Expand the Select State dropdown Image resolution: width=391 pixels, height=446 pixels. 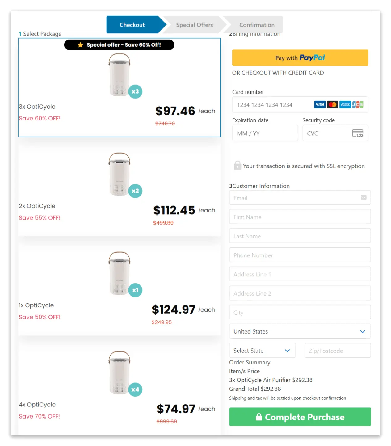(262, 350)
